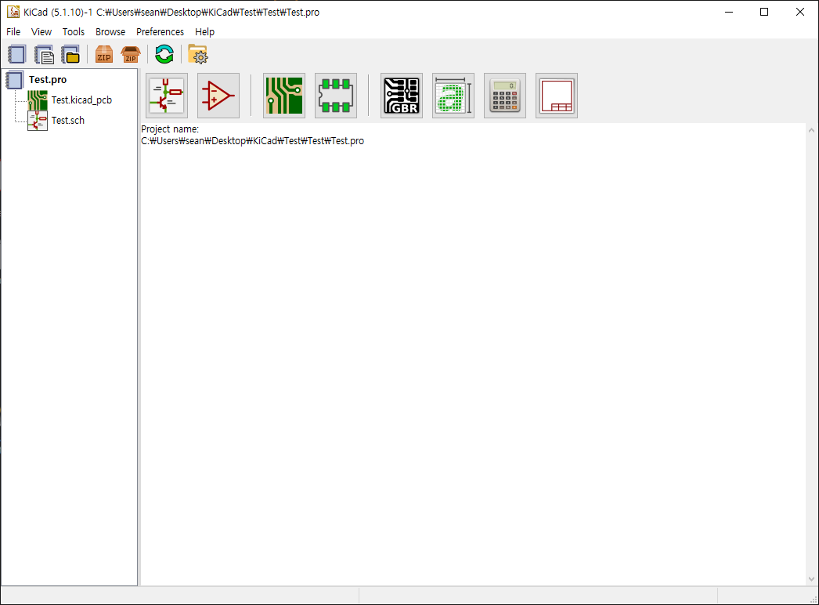Maximize the KiCad window
This screenshot has height=605, width=819.
(764, 12)
